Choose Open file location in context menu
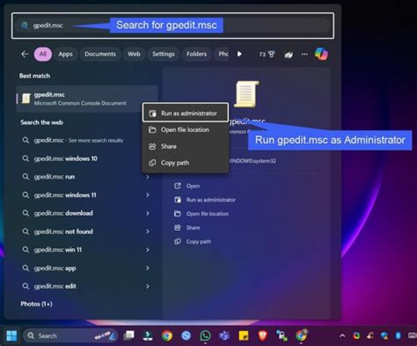The height and width of the screenshot is (346, 417). click(x=185, y=130)
